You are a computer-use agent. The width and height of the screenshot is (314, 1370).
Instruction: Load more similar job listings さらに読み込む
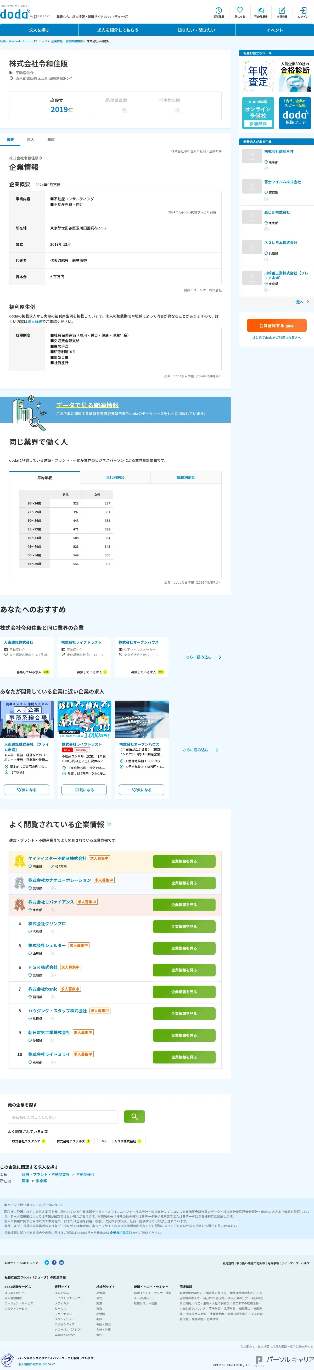coord(200,750)
